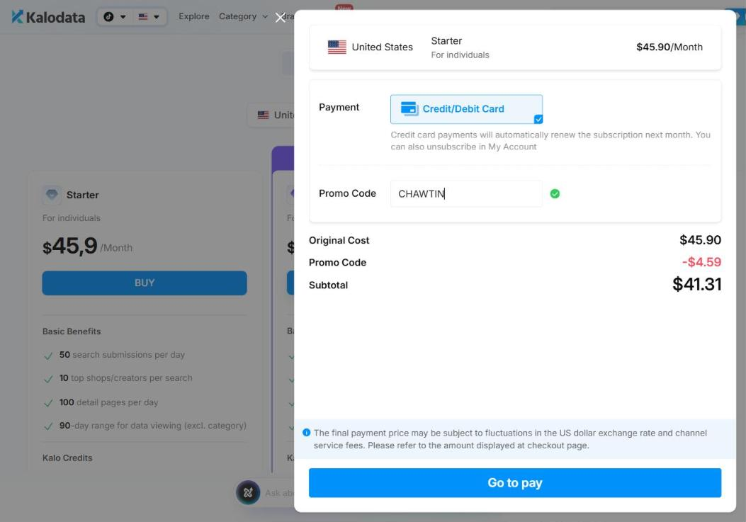Viewport: 746px width, 522px height.
Task: Open the Explore menu item
Action: (193, 16)
